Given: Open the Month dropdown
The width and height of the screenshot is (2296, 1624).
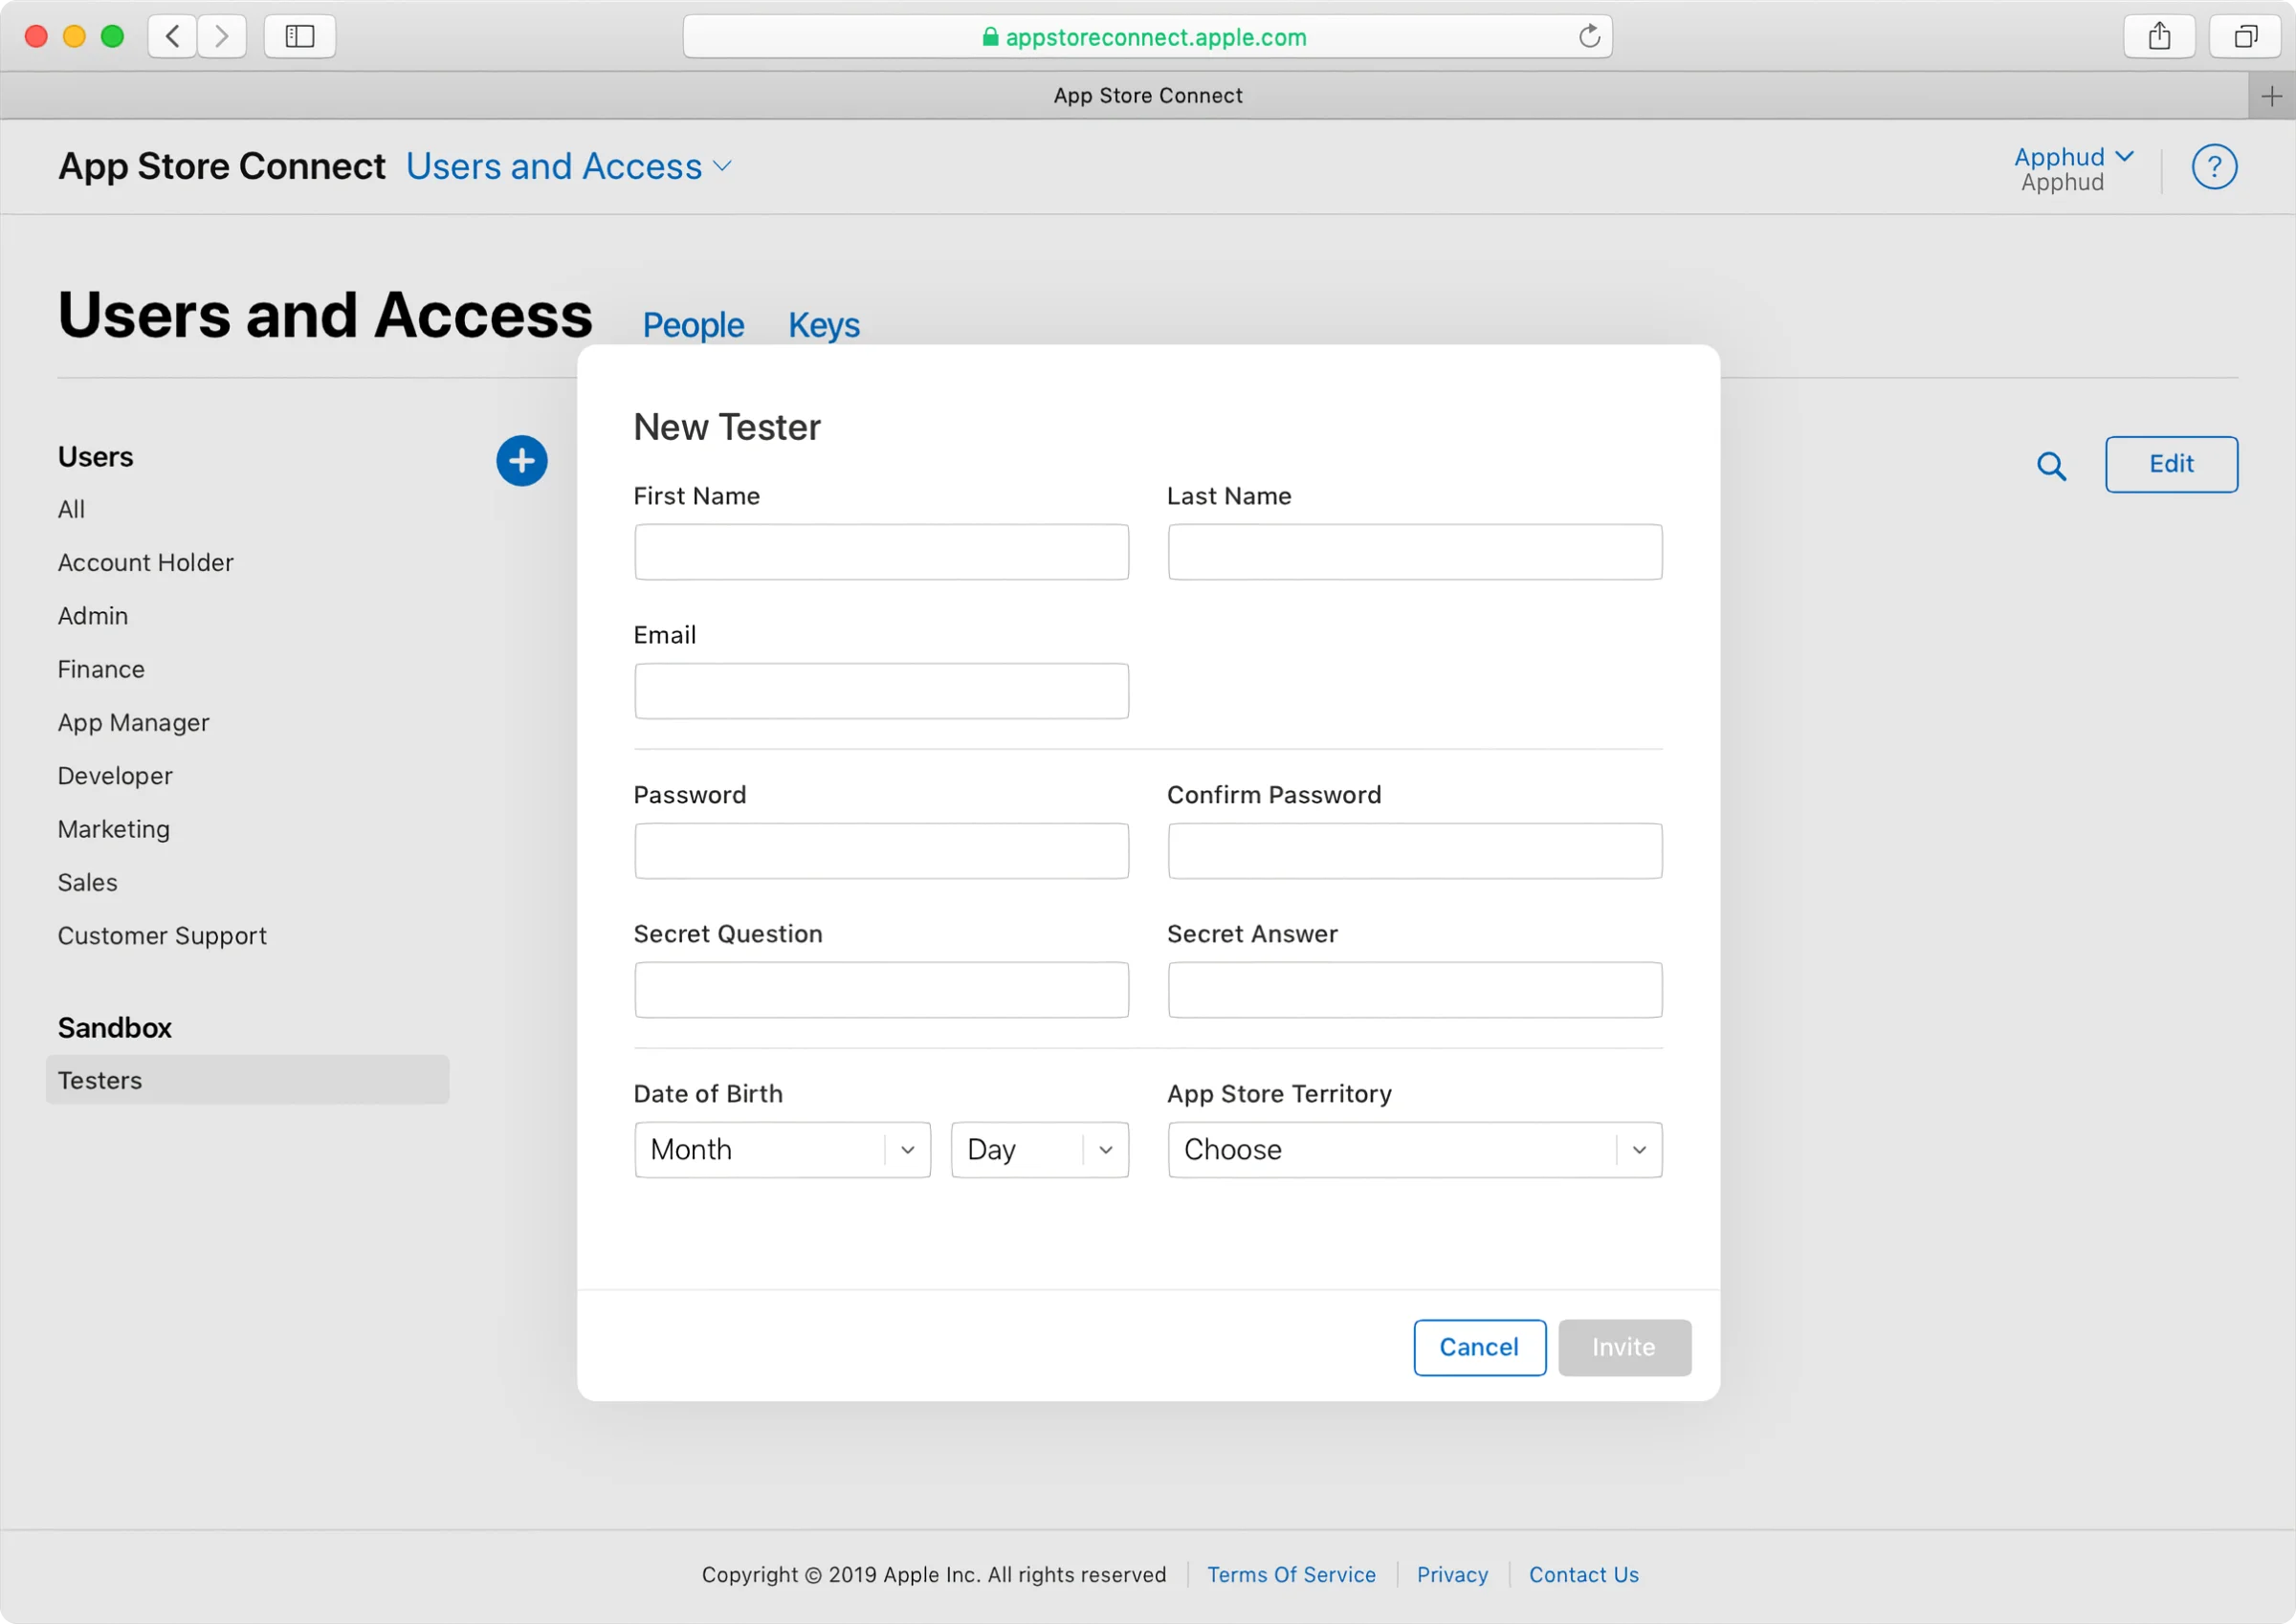Looking at the screenshot, I should point(781,1149).
